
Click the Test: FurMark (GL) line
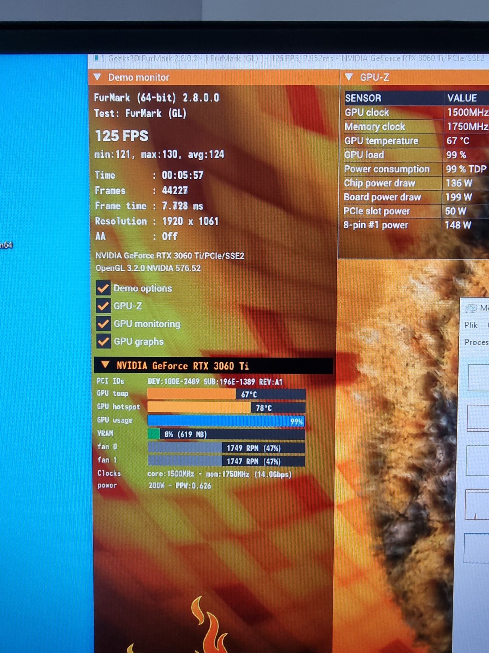[x=140, y=113]
